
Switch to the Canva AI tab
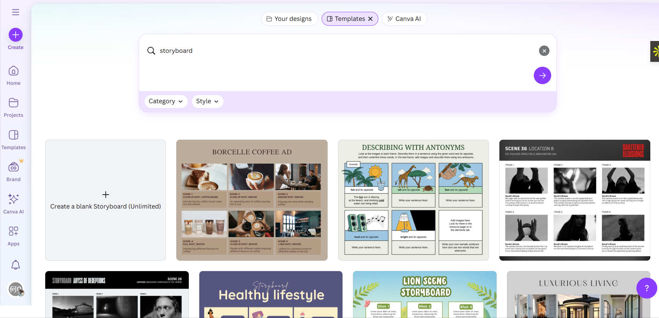404,18
